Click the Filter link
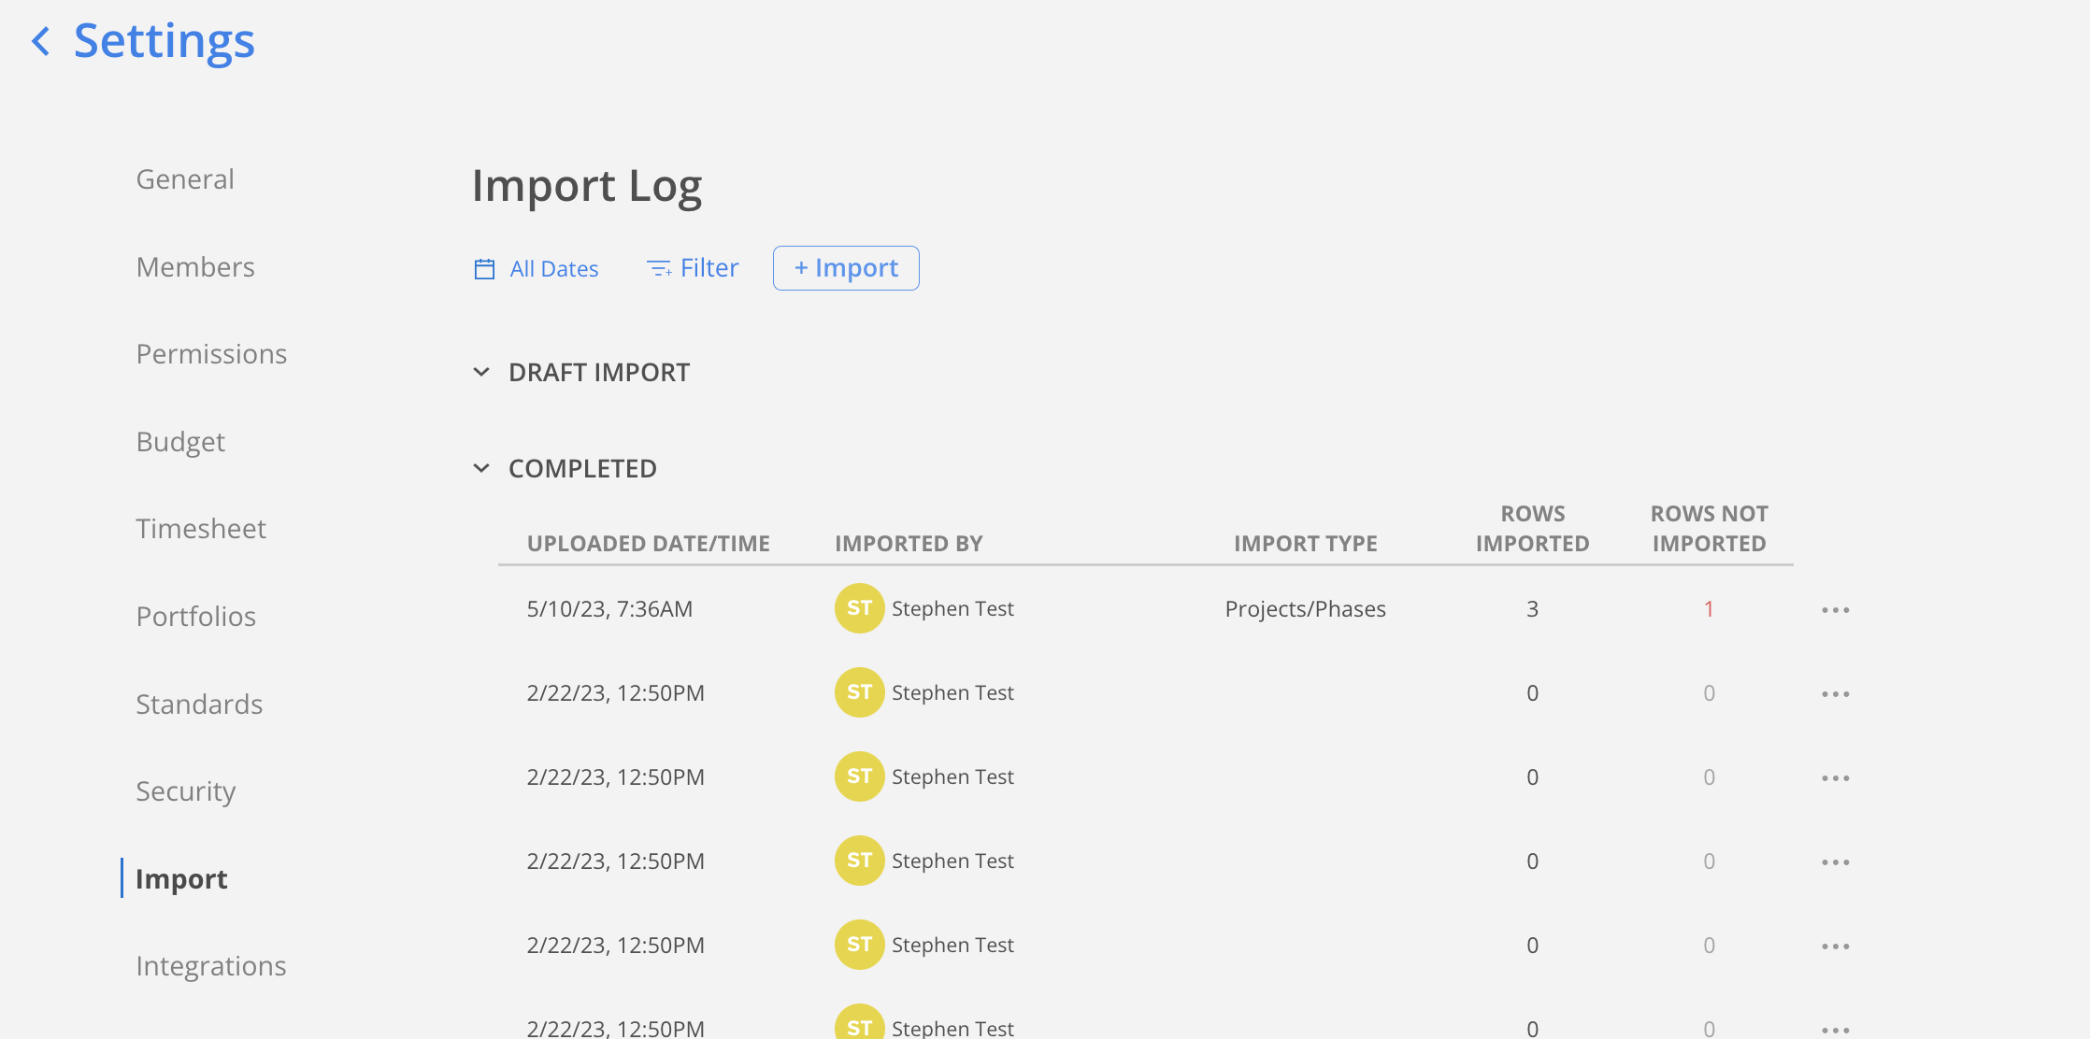Screen dimensions: 2090x1039 [709, 268]
